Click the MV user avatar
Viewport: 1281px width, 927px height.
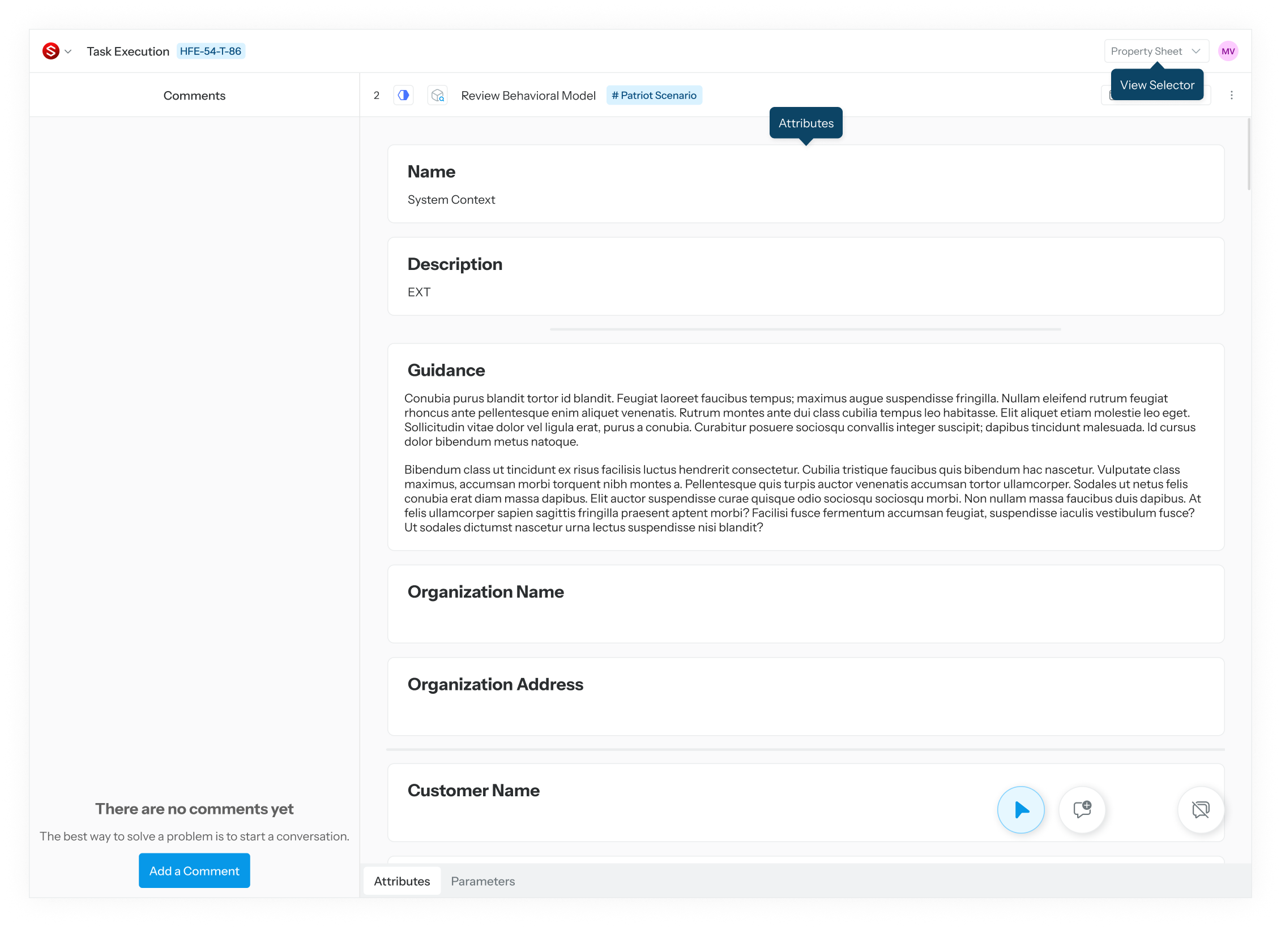(1228, 51)
